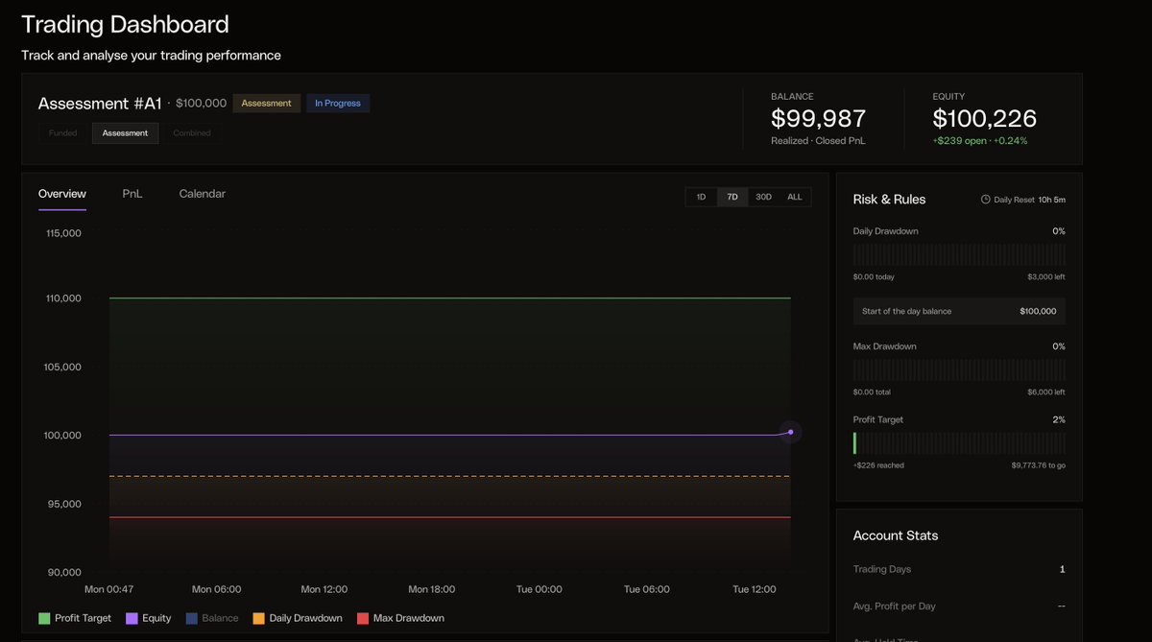Set chart range to 1D

point(701,197)
